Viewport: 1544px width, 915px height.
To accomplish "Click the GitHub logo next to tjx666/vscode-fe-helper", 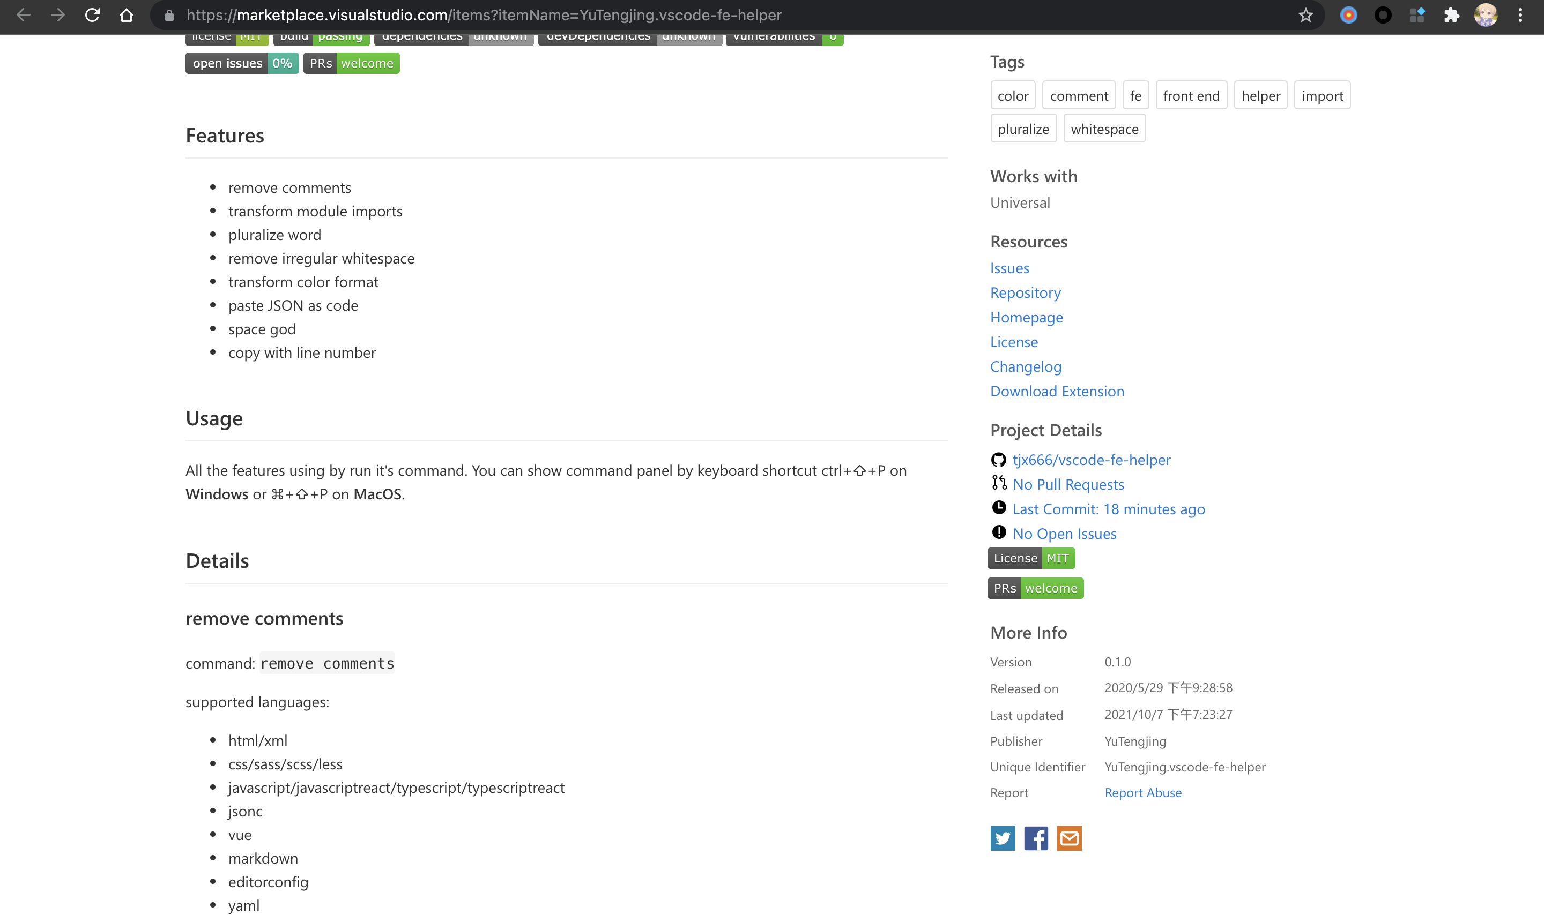I will point(999,459).
